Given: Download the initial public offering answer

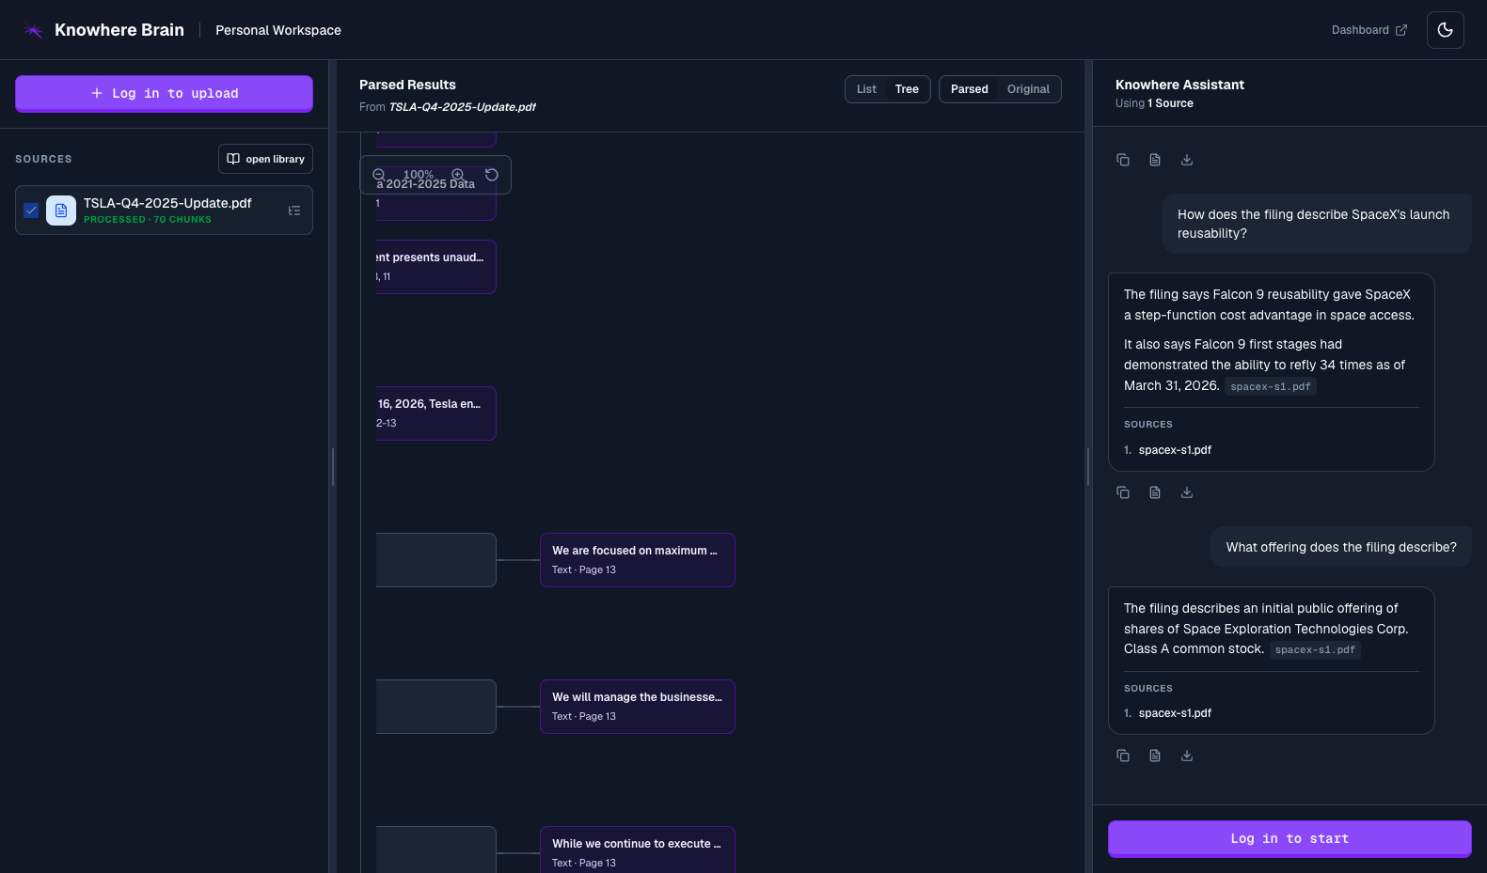Looking at the screenshot, I should click(1187, 756).
